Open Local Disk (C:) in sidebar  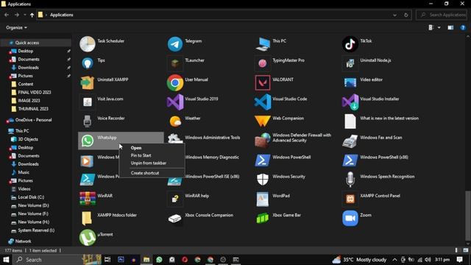coord(31,197)
